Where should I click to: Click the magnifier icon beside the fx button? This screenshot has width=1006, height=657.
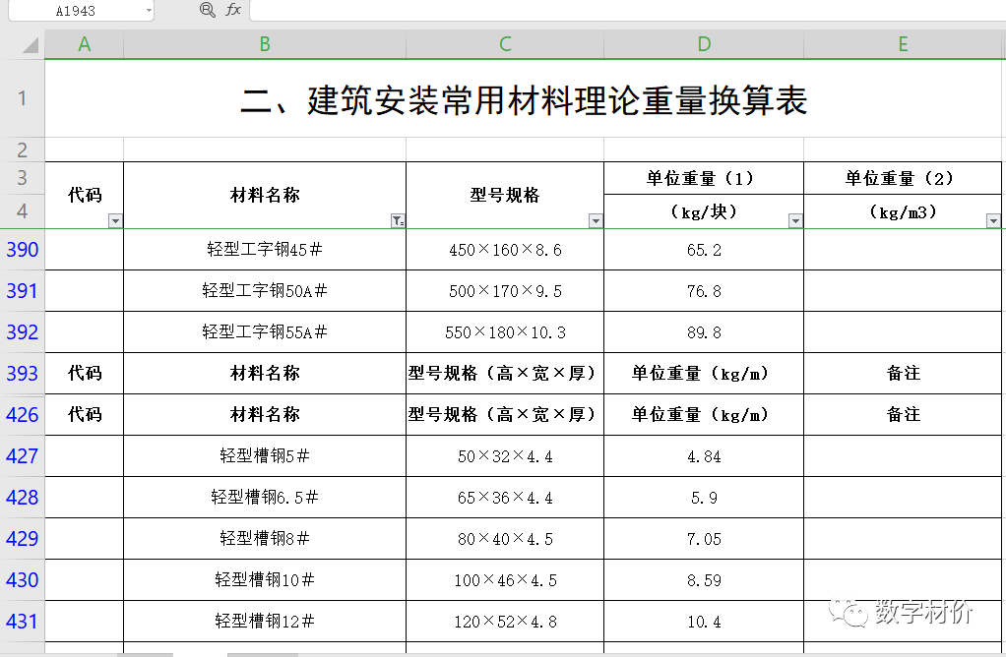[207, 10]
